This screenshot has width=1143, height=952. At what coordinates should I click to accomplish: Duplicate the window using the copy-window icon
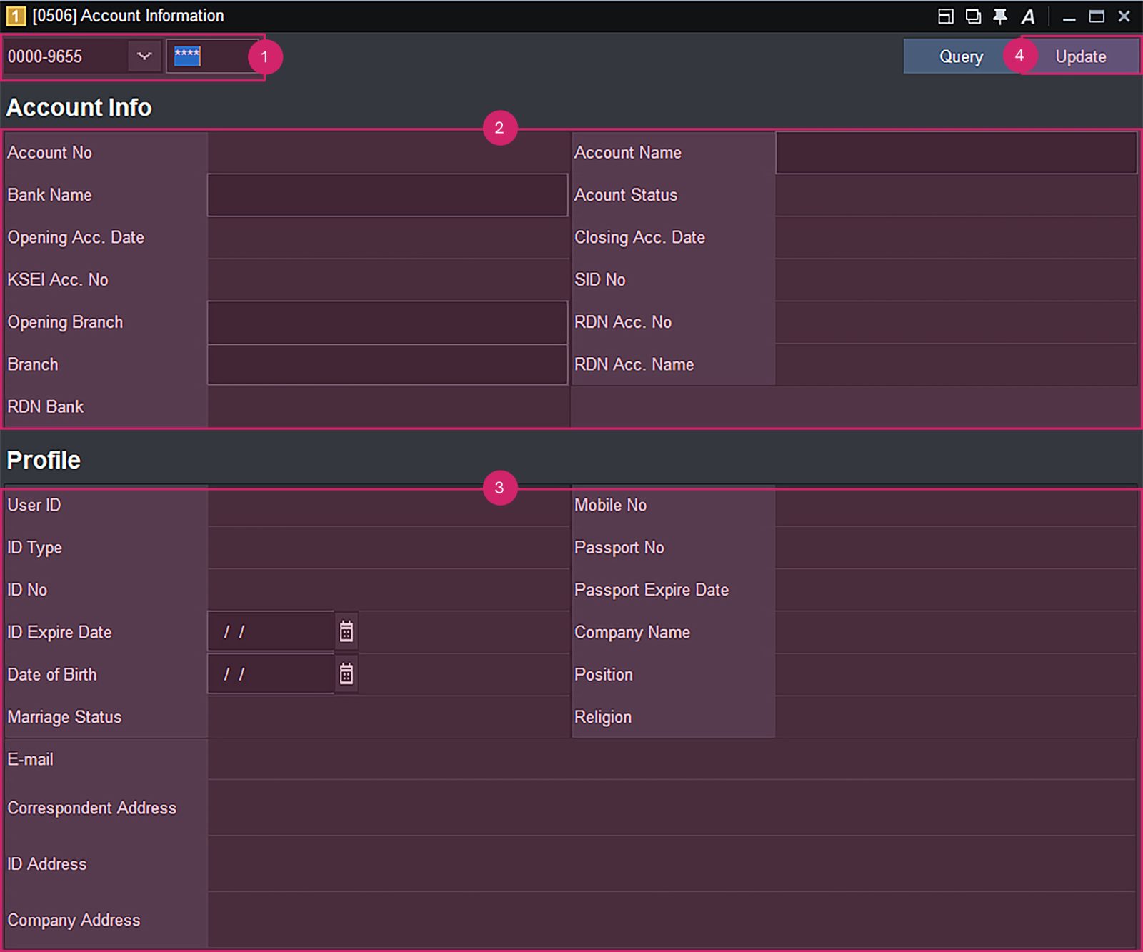point(972,15)
